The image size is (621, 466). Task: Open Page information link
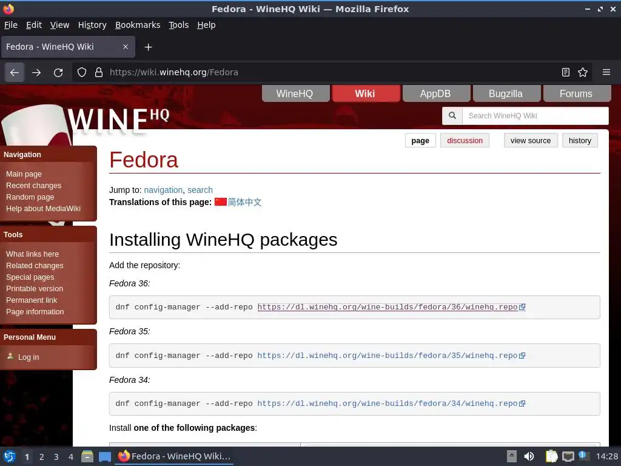tap(35, 311)
